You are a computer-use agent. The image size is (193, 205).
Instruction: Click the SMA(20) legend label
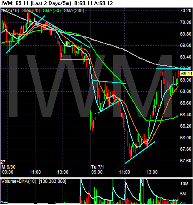pyautogui.click(x=31, y=10)
